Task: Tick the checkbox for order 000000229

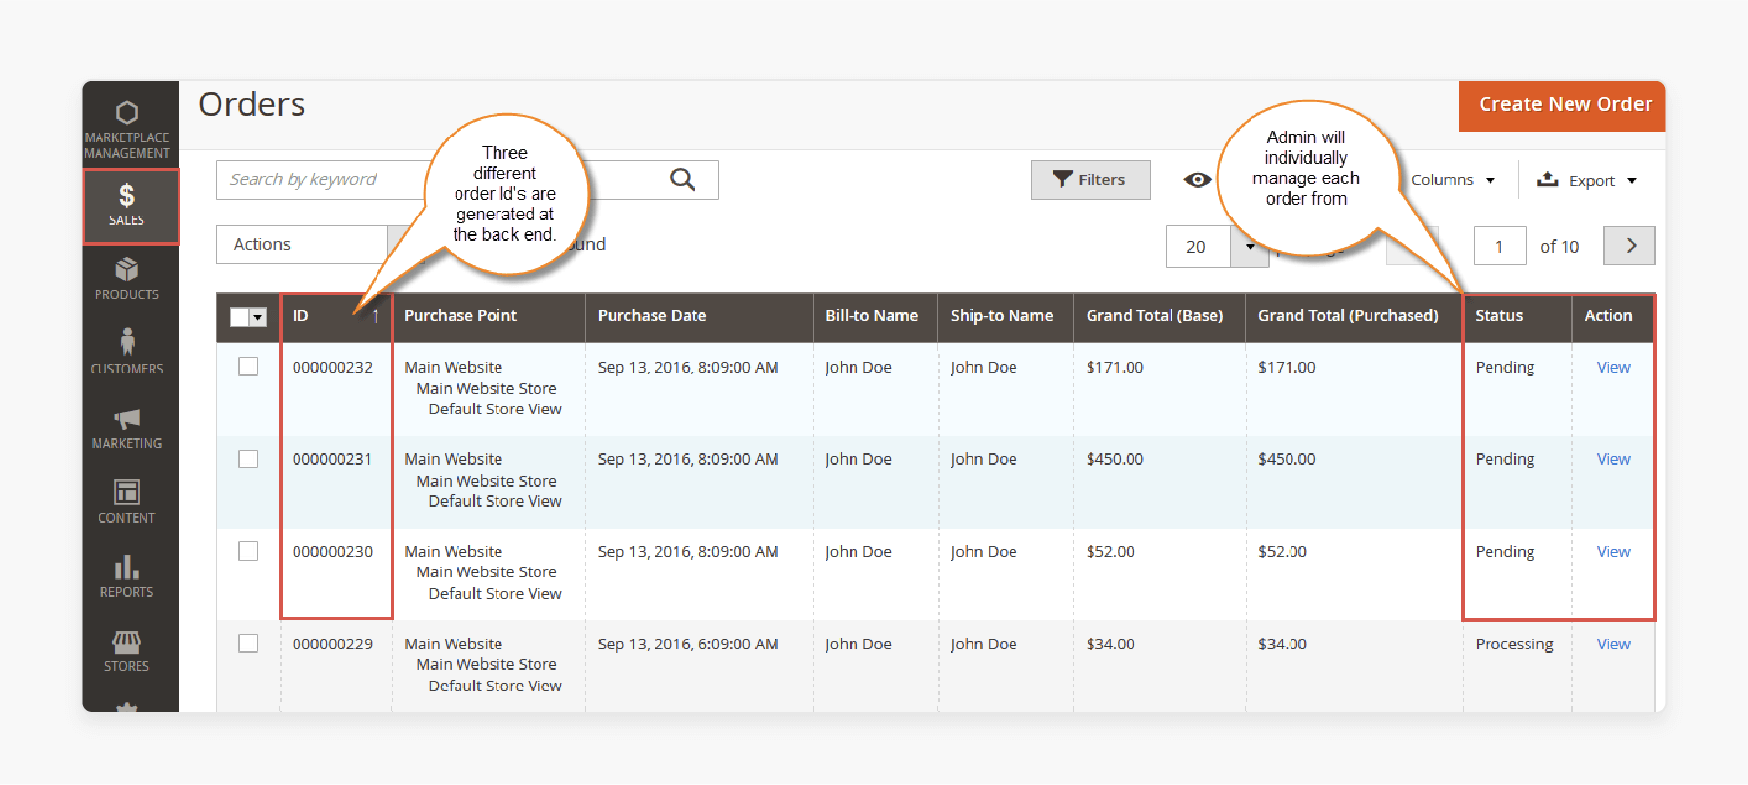Action: point(248,644)
